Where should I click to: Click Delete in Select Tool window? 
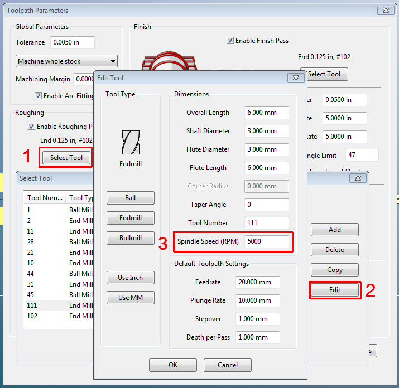tap(335, 250)
